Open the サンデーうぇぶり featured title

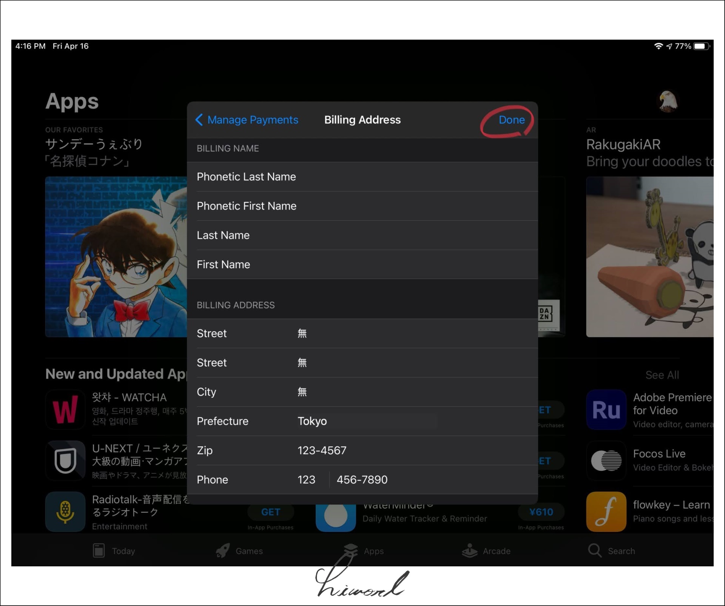point(94,144)
